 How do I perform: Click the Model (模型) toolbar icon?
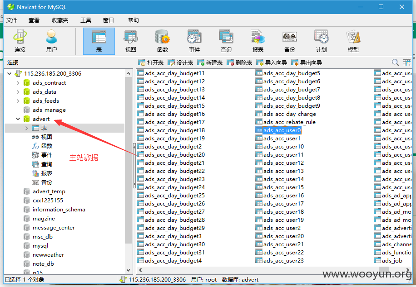point(353,41)
